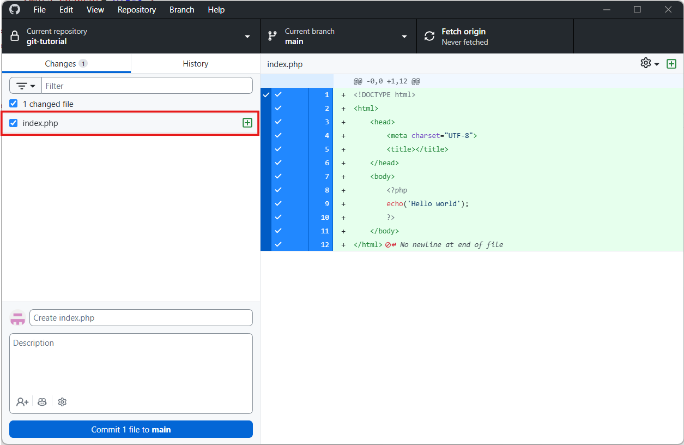
Task: Open the View menu
Action: click(95, 10)
